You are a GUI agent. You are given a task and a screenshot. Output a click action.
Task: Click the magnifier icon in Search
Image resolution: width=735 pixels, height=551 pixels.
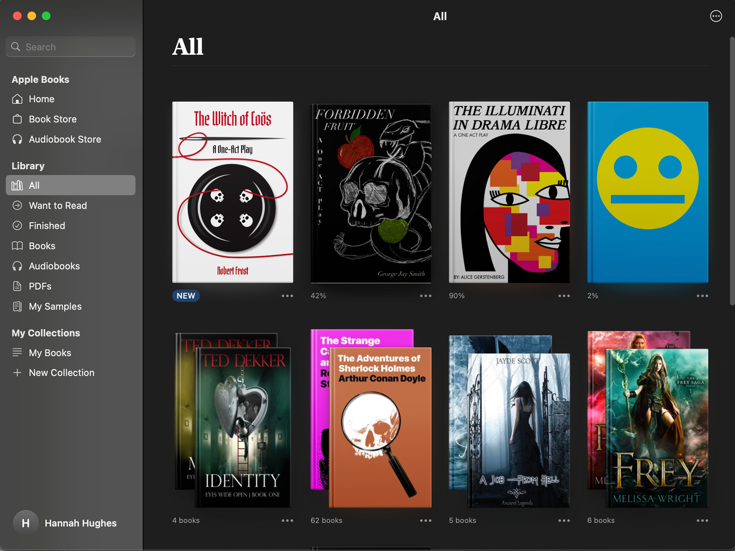click(x=16, y=47)
